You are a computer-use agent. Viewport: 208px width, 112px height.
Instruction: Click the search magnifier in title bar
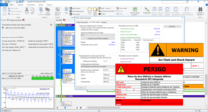[187, 2]
